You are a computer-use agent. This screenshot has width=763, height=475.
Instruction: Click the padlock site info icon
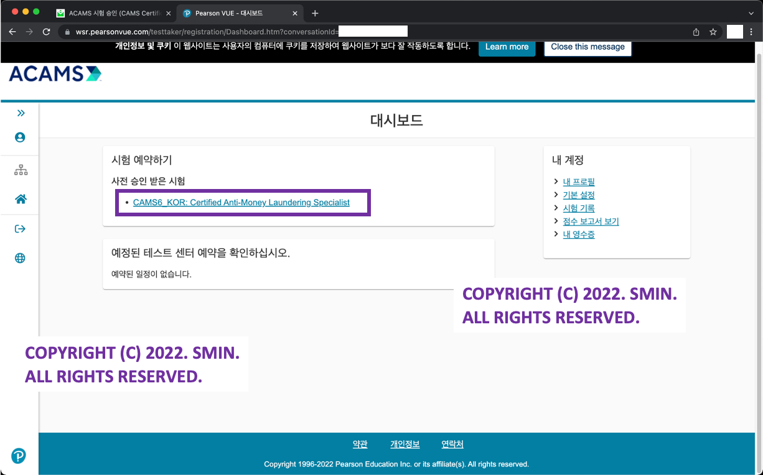coord(67,32)
